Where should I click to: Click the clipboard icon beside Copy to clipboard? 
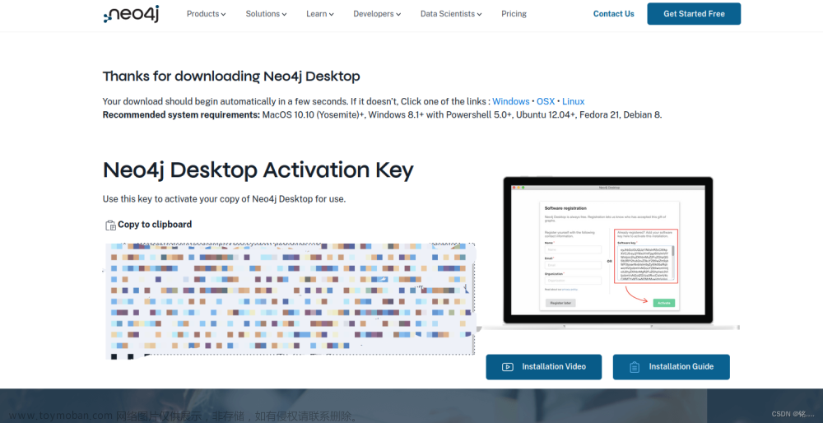pyautogui.click(x=110, y=225)
